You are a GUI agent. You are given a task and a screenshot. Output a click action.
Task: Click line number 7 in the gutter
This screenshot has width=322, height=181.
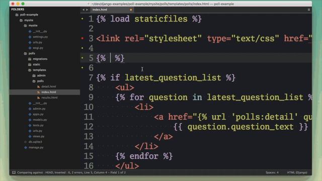pos(91,78)
